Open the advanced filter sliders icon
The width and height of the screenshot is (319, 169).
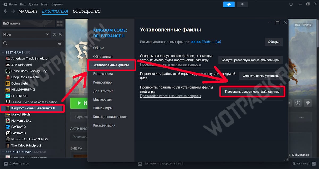click(60, 43)
